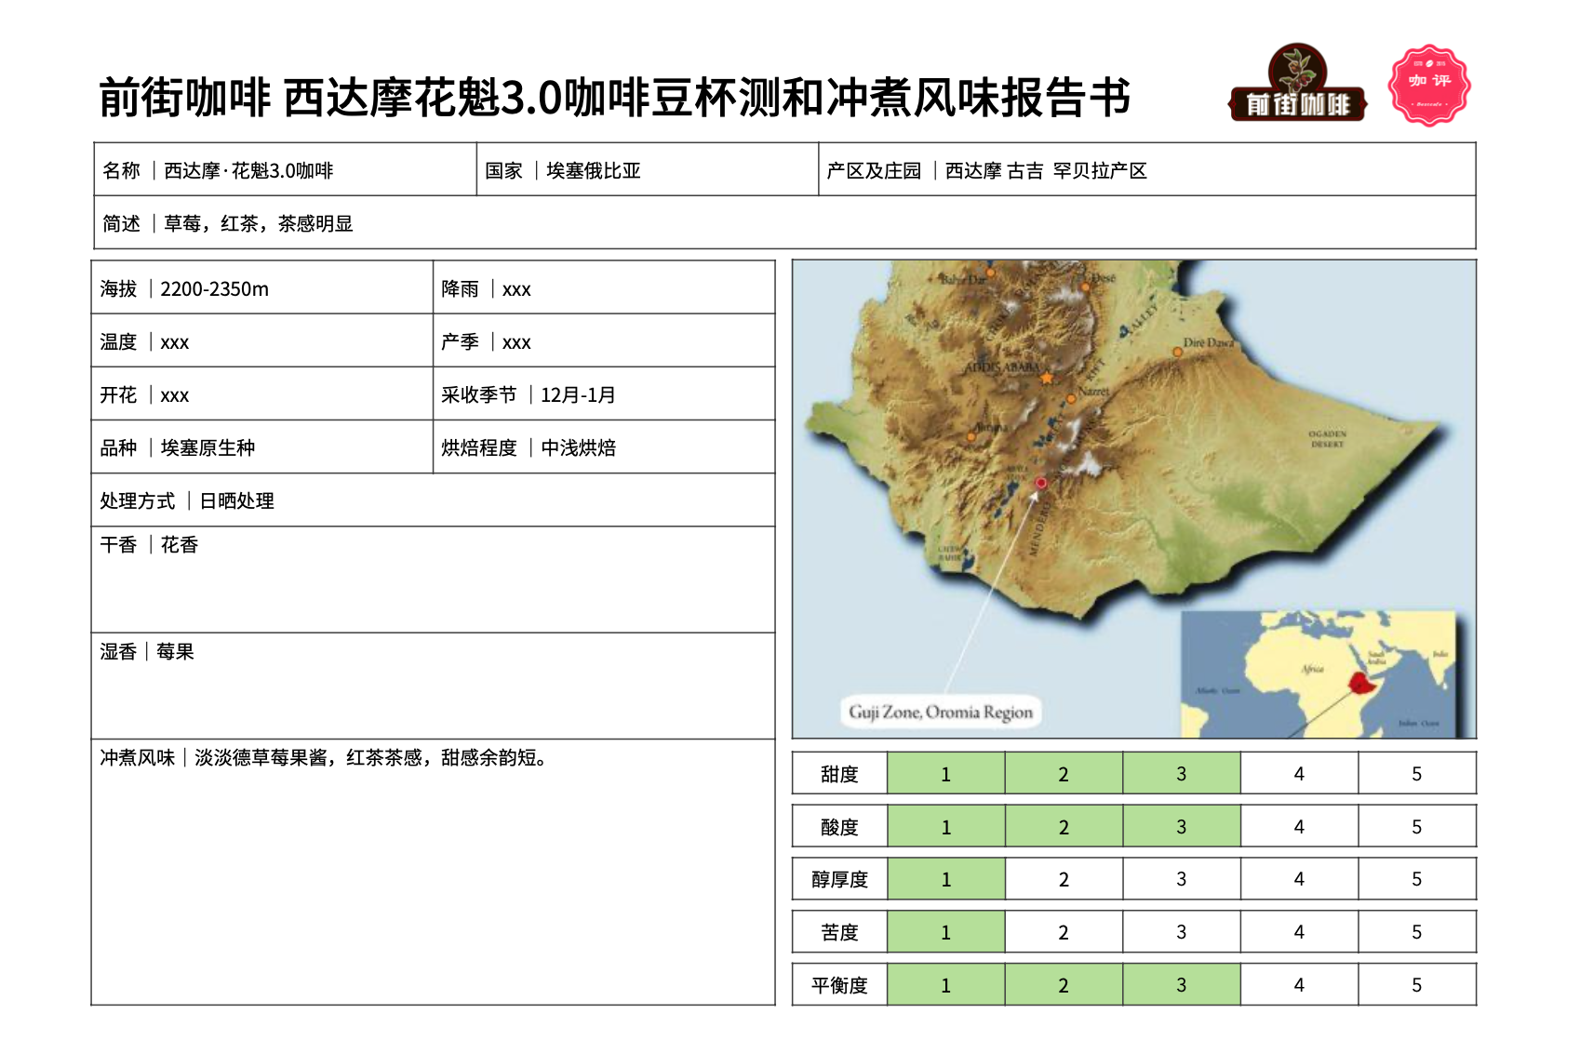Click roast level 中浅烘焙
This screenshot has width=1593, height=1053.
[579, 448]
